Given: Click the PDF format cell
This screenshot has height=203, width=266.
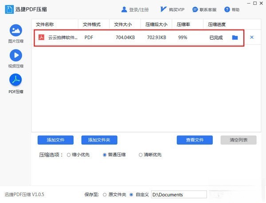Looking at the screenshot, I should click(x=89, y=38).
